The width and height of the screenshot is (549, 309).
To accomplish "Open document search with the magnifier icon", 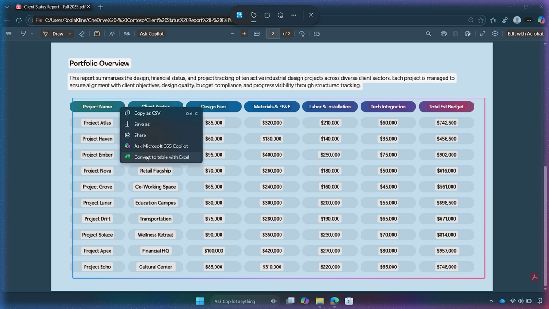I will pos(427,33).
